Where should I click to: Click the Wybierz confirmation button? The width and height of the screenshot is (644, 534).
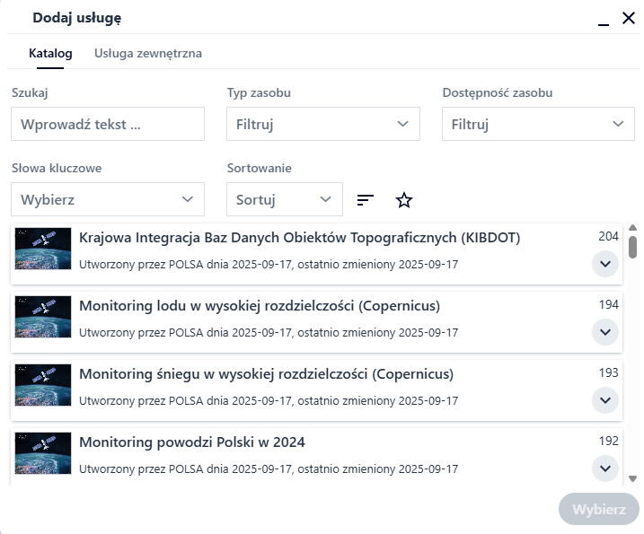[598, 509]
